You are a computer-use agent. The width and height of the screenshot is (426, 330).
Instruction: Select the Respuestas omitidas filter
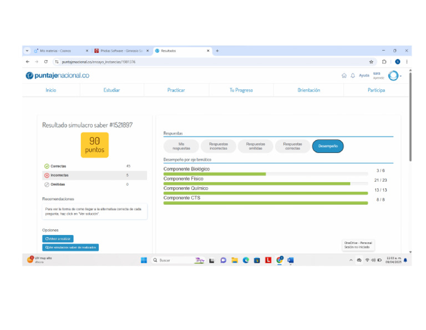[x=255, y=146]
